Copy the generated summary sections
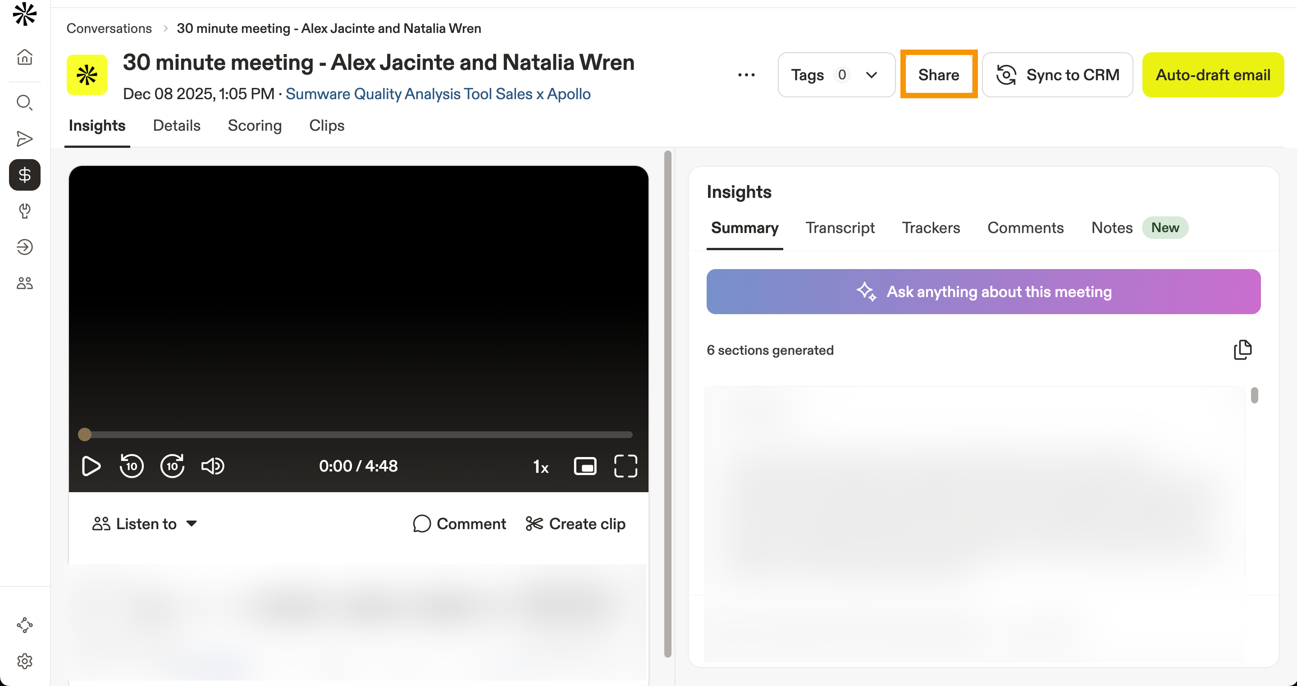 [1242, 350]
